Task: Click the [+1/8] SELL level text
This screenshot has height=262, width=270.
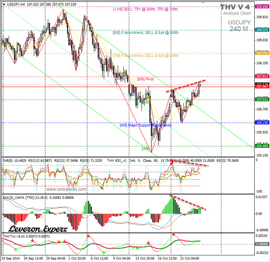Action: 145,9
